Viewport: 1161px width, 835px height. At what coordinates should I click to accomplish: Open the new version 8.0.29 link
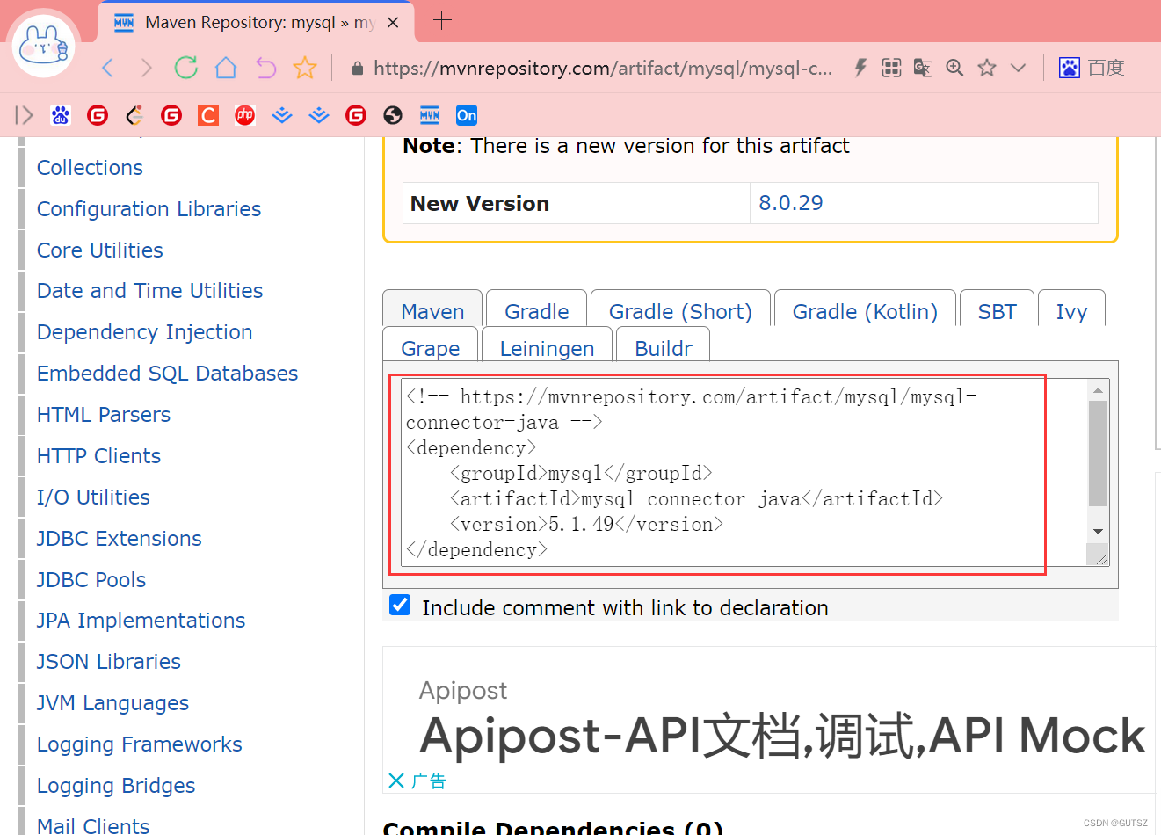(x=791, y=203)
